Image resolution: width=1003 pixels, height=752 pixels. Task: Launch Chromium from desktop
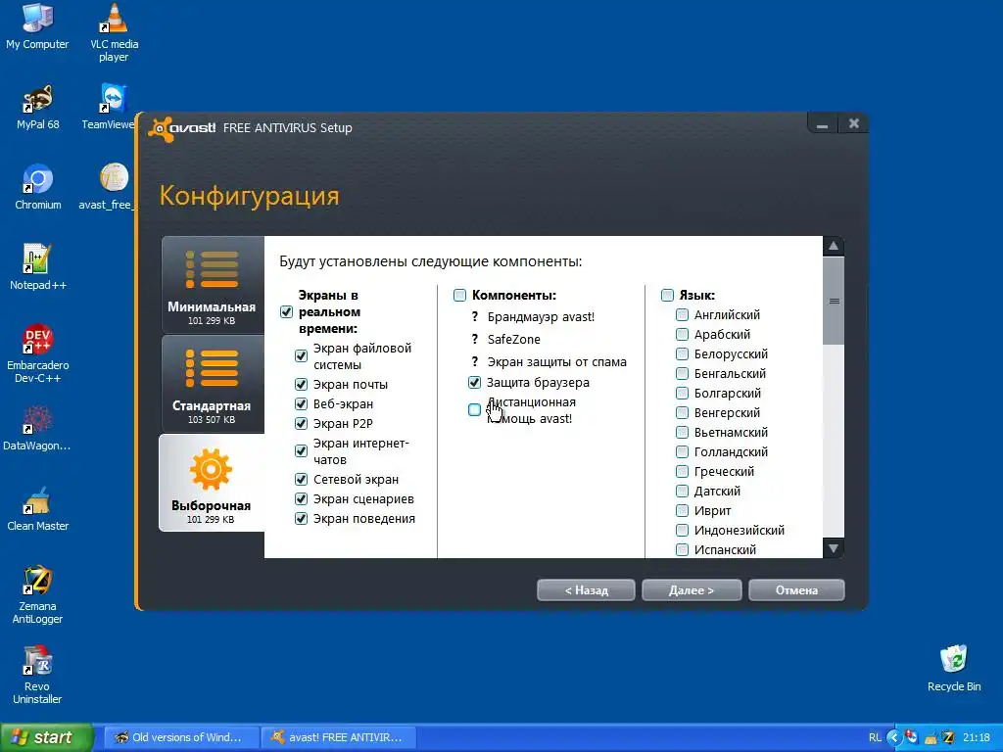(38, 187)
